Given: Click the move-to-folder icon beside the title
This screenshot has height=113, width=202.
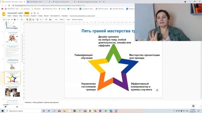Looking at the screenshot, I should pyautogui.click(x=35, y=13).
